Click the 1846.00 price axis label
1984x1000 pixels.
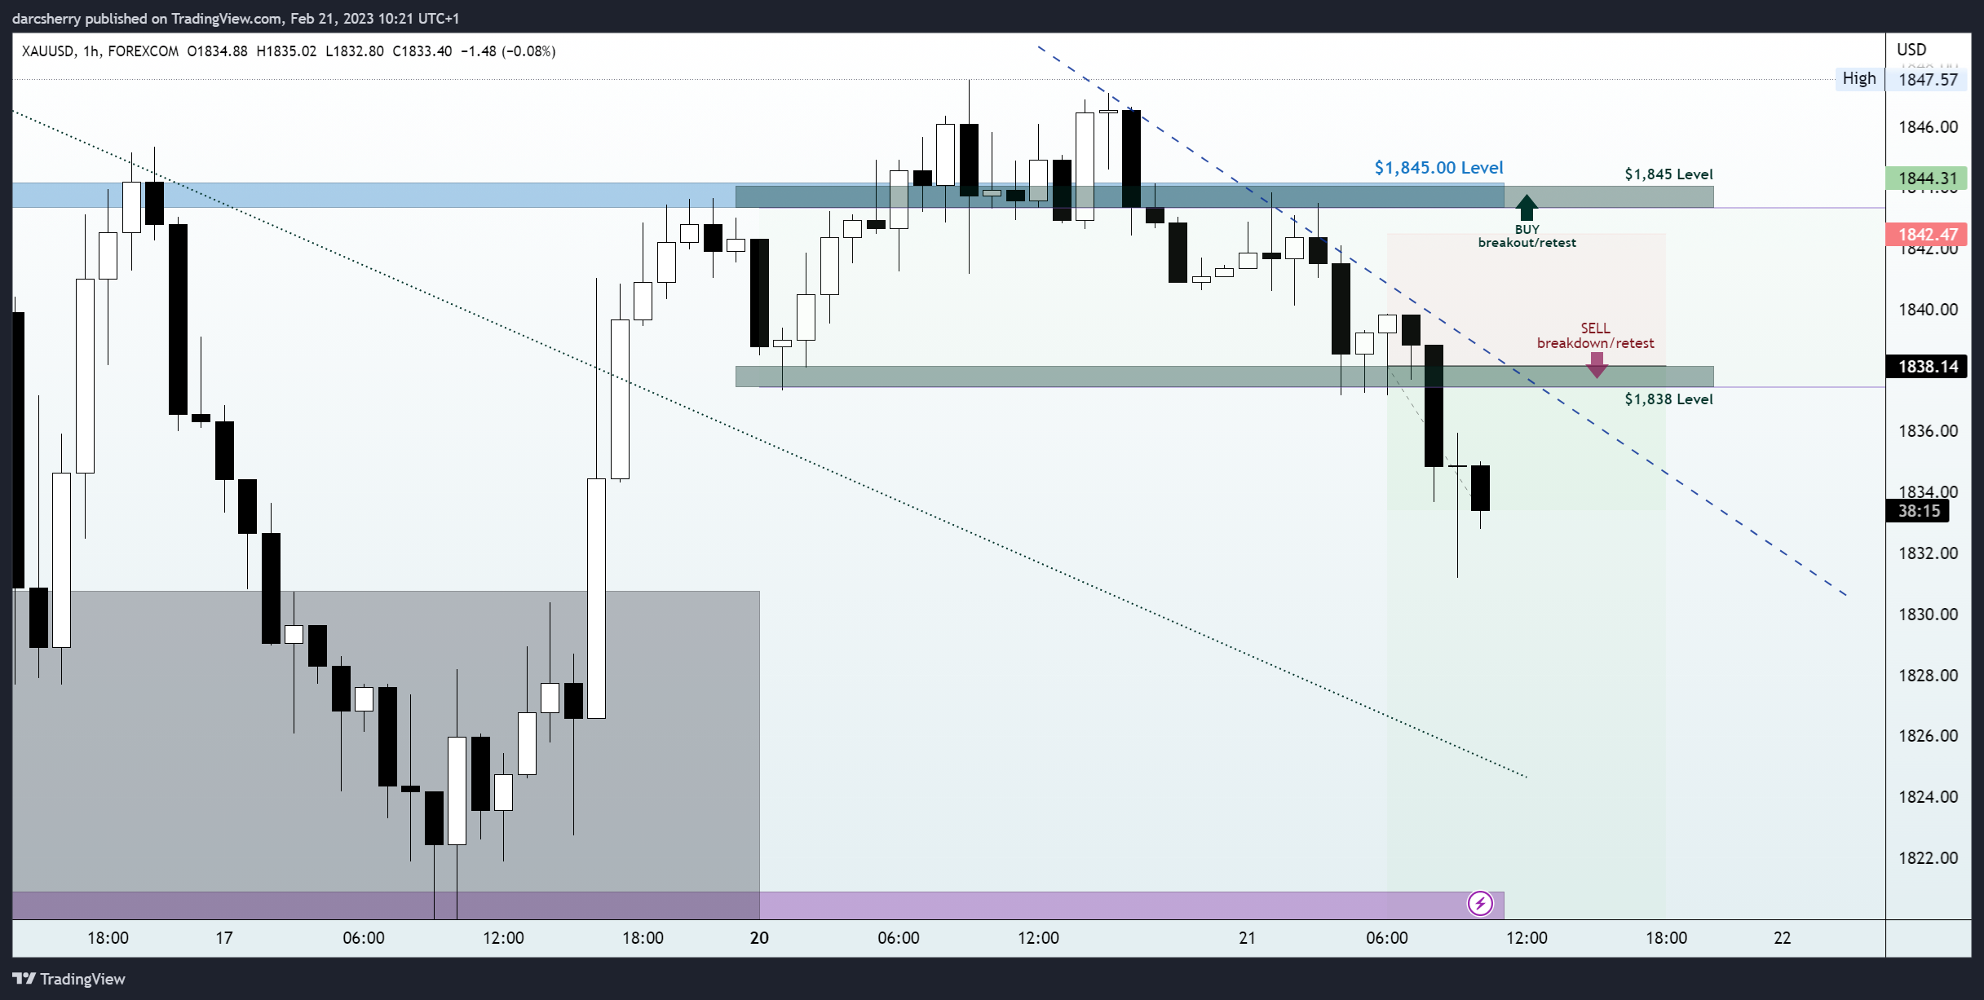click(x=1928, y=127)
